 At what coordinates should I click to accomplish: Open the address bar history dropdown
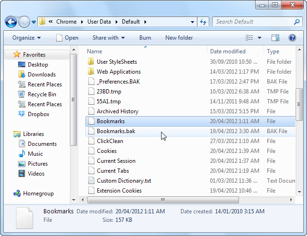click(x=192, y=22)
